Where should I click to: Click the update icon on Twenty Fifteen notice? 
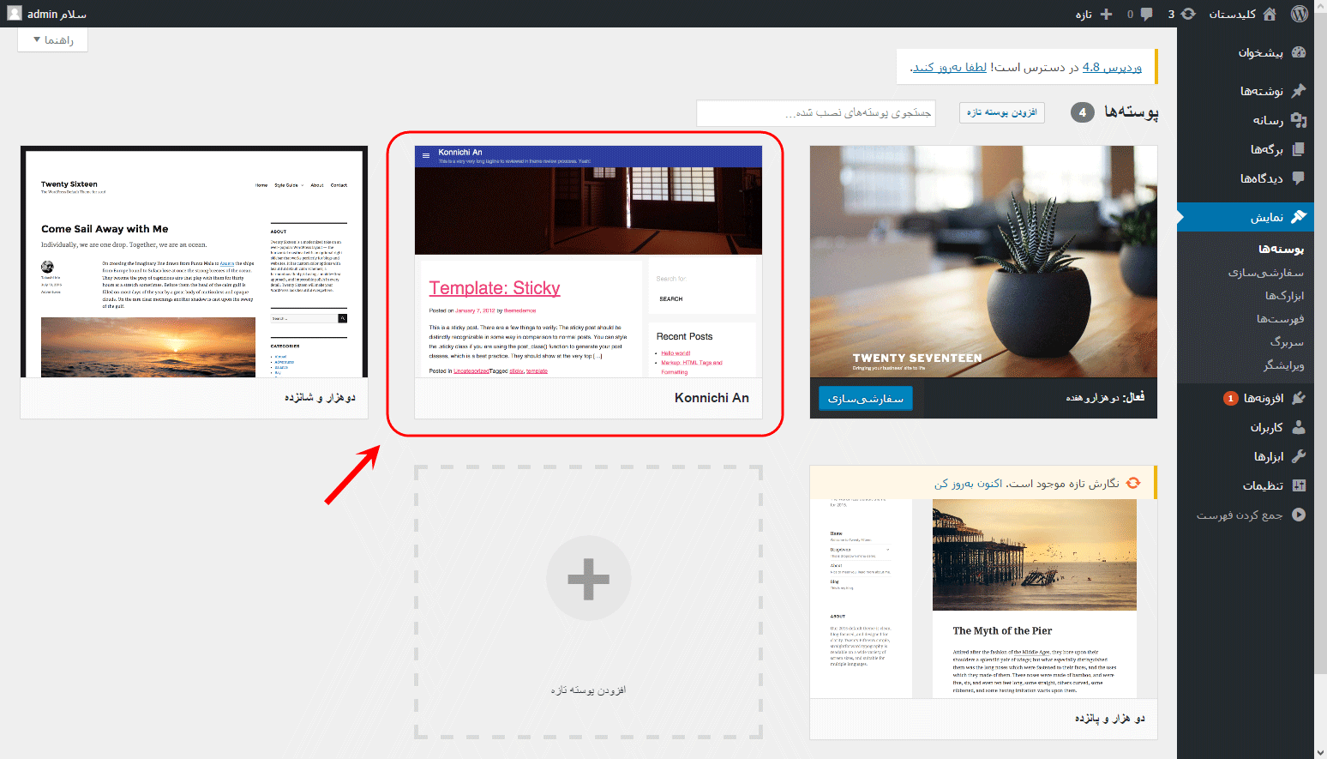click(x=1133, y=483)
